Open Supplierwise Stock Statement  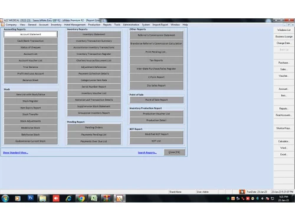[94, 106]
